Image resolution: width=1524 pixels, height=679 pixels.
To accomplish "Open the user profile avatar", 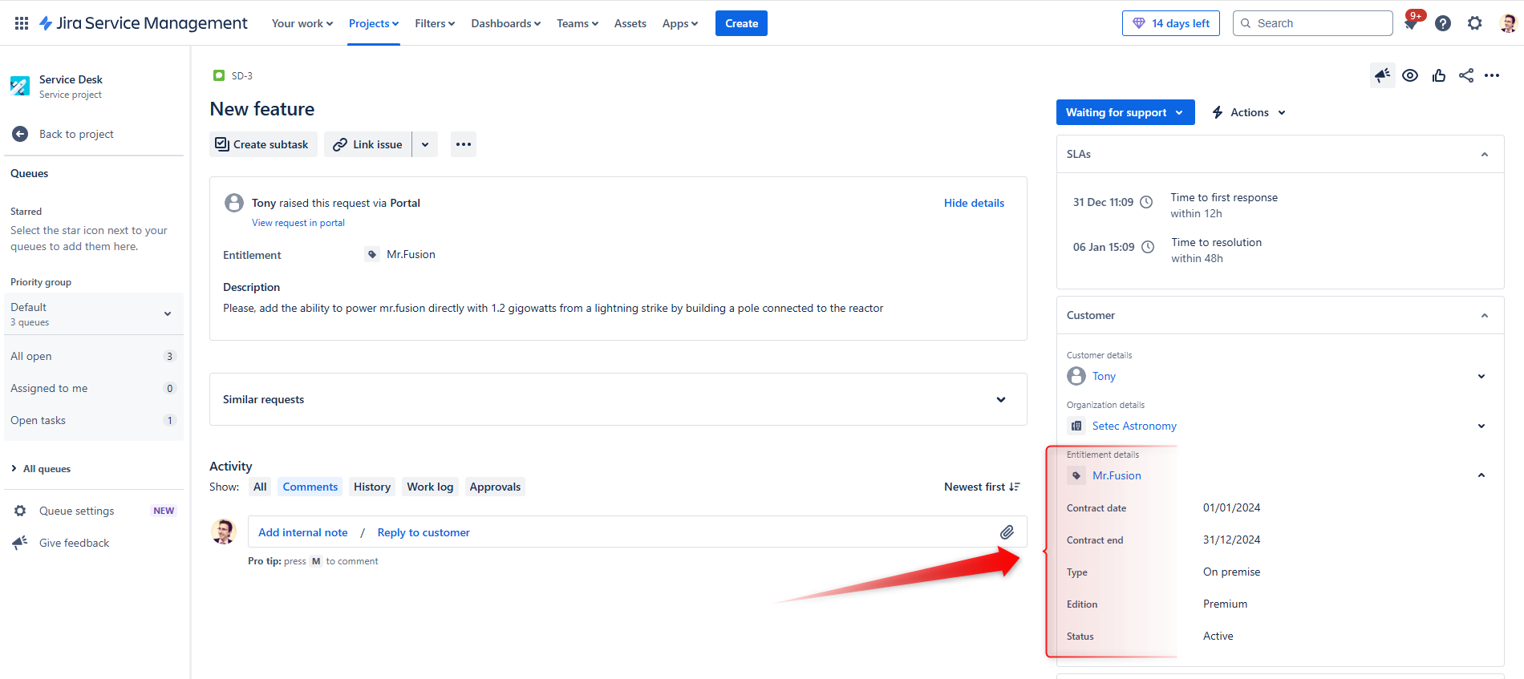I will pyautogui.click(x=1508, y=23).
